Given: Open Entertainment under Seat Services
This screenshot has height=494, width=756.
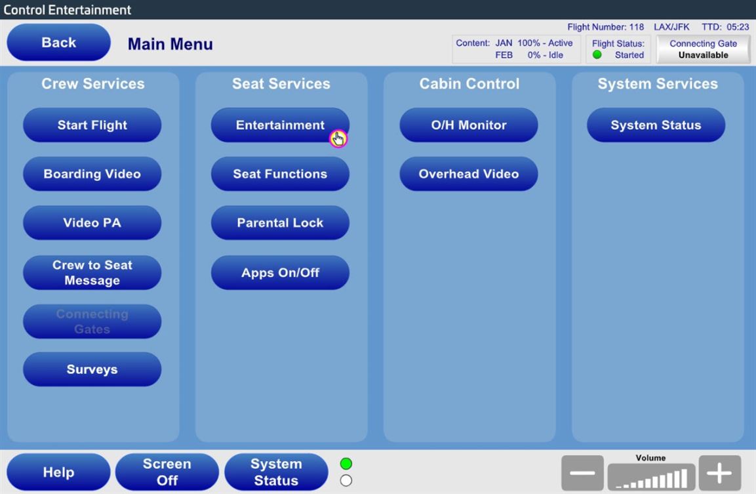Looking at the screenshot, I should coord(280,125).
